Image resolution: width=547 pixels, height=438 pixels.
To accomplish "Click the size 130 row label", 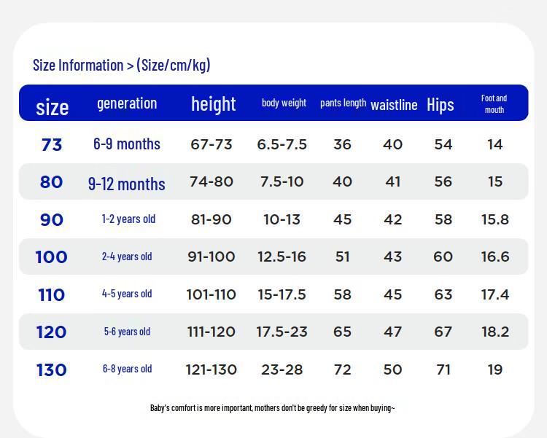I will click(51, 370).
